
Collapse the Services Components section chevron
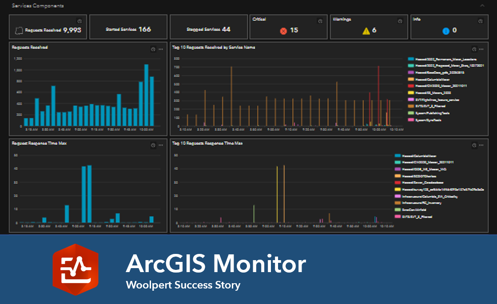coord(482,6)
